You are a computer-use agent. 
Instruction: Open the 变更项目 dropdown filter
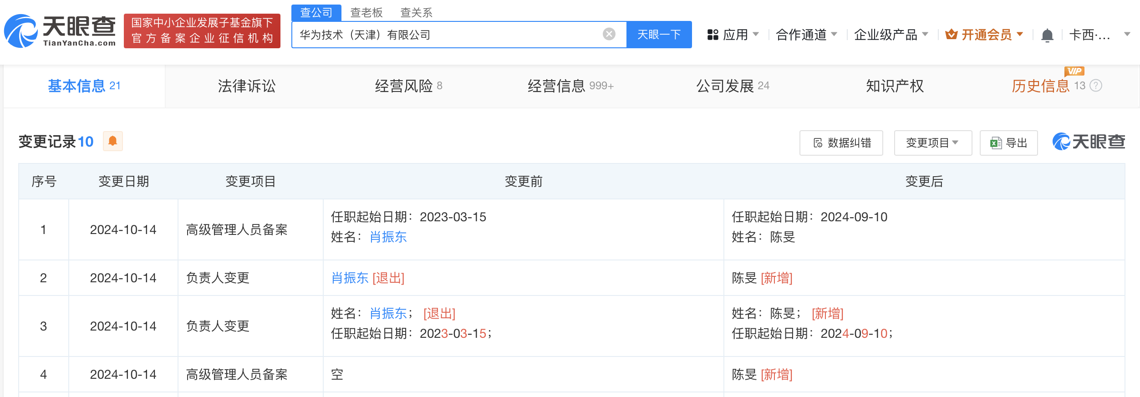[x=933, y=143]
